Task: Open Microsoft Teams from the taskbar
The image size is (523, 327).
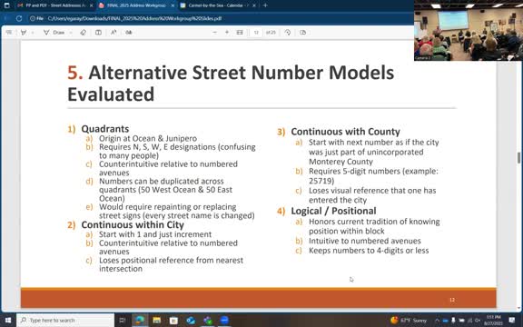Action: point(208,321)
